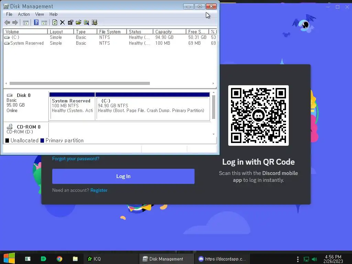Sort by the Layout column header
The height and width of the screenshot is (264, 352).
pyautogui.click(x=60, y=32)
